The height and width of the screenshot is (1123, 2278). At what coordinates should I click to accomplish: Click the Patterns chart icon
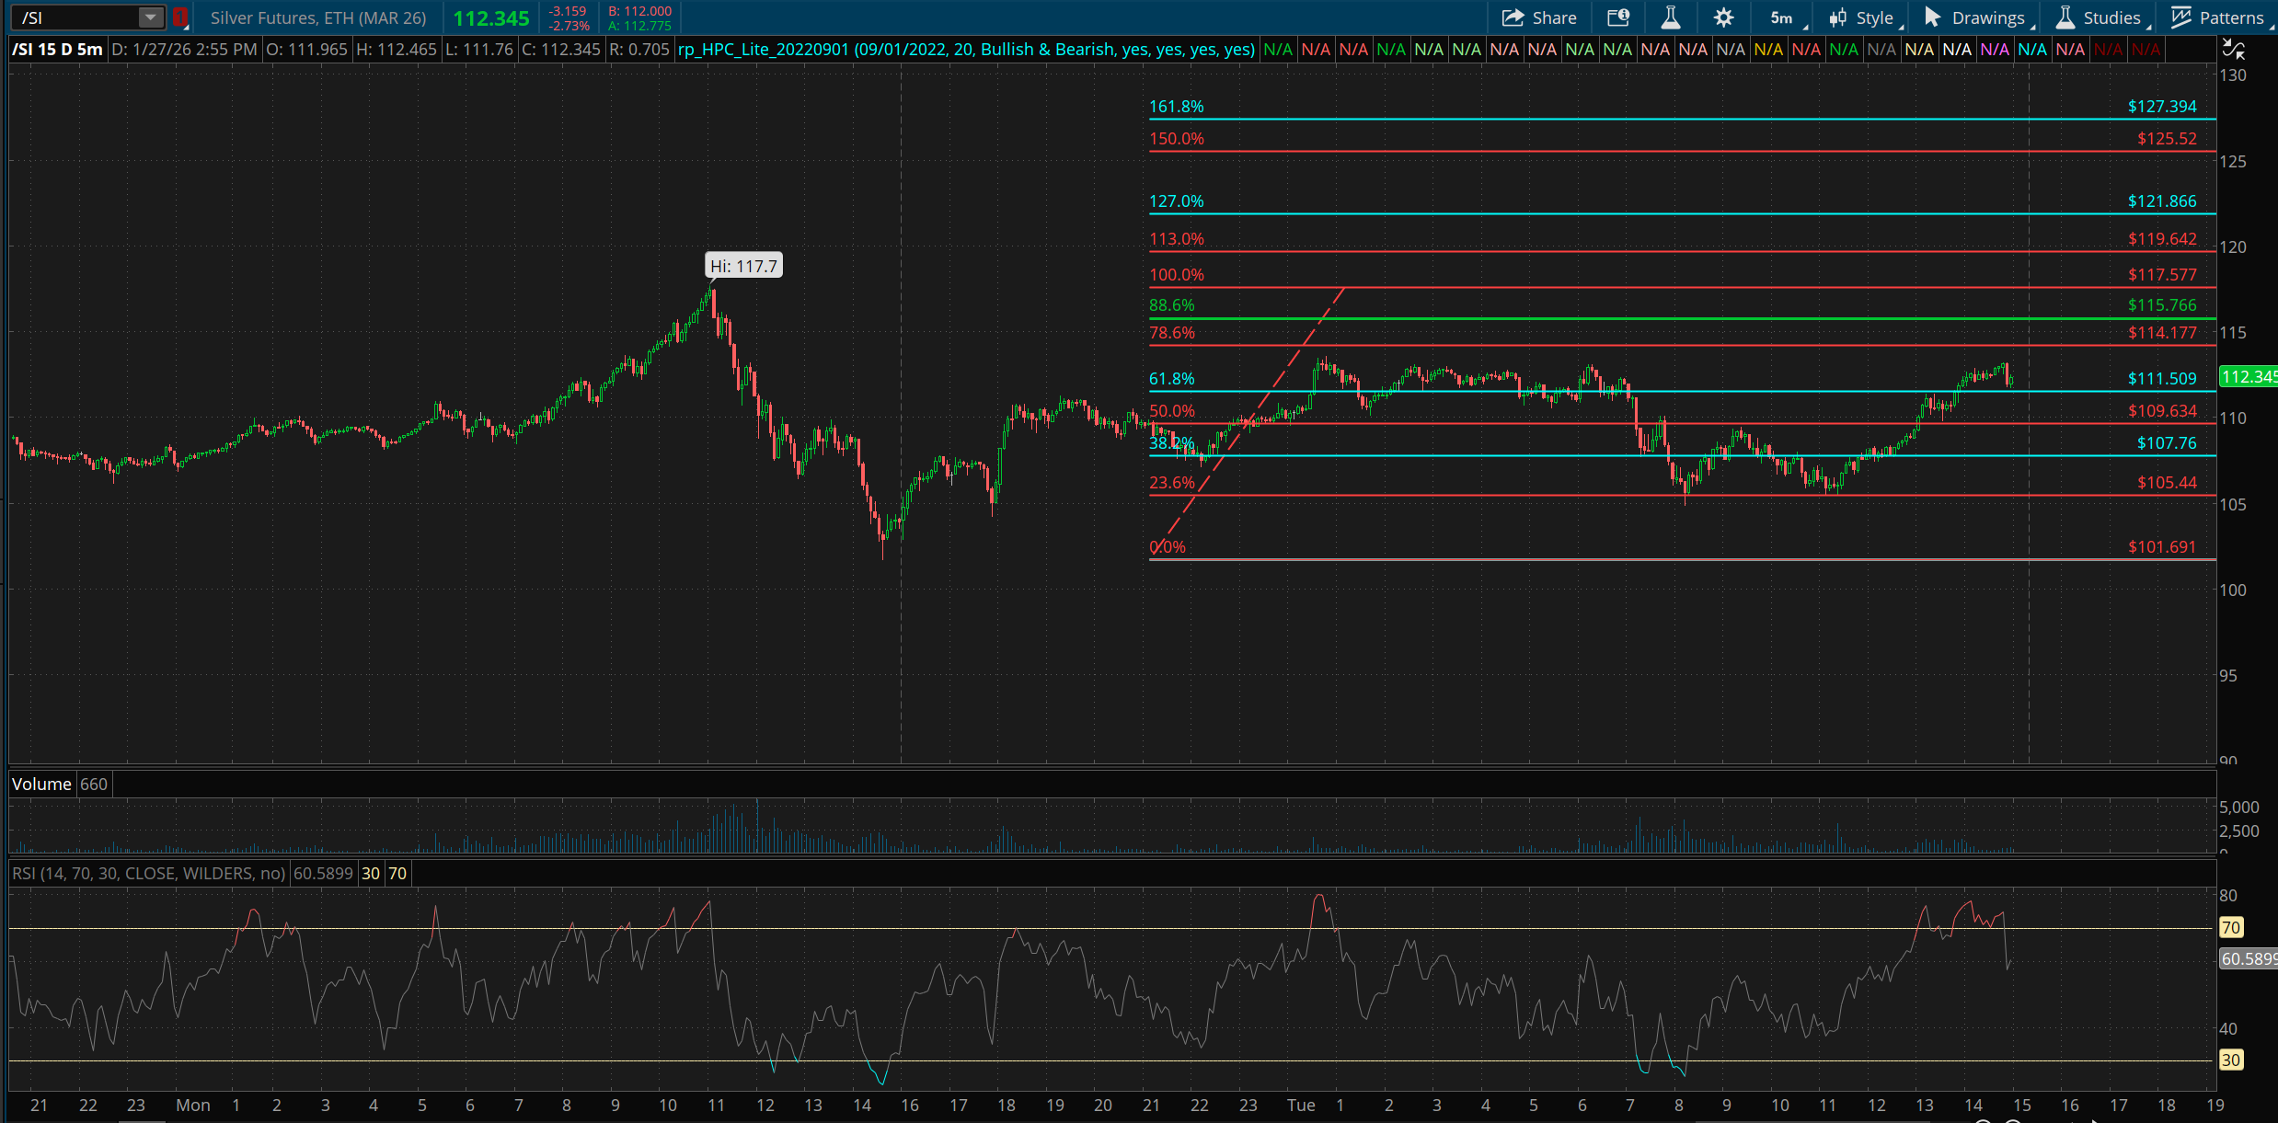point(2180,17)
